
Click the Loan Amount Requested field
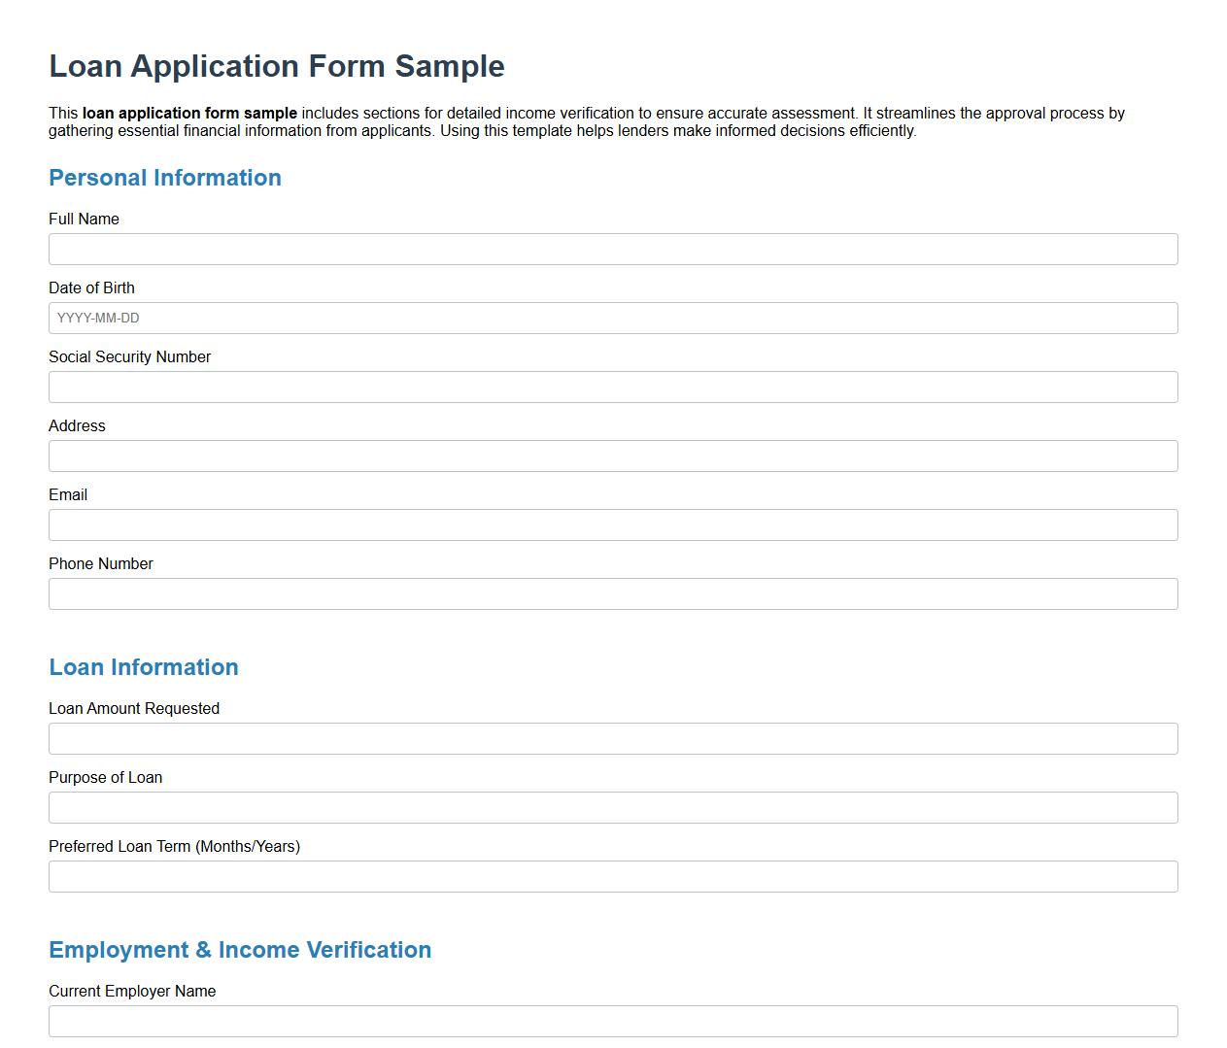pos(613,738)
